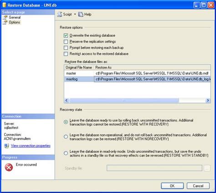Viewport: 216px width, 193px height.
Task: Click the General page icon
Action: [5, 17]
